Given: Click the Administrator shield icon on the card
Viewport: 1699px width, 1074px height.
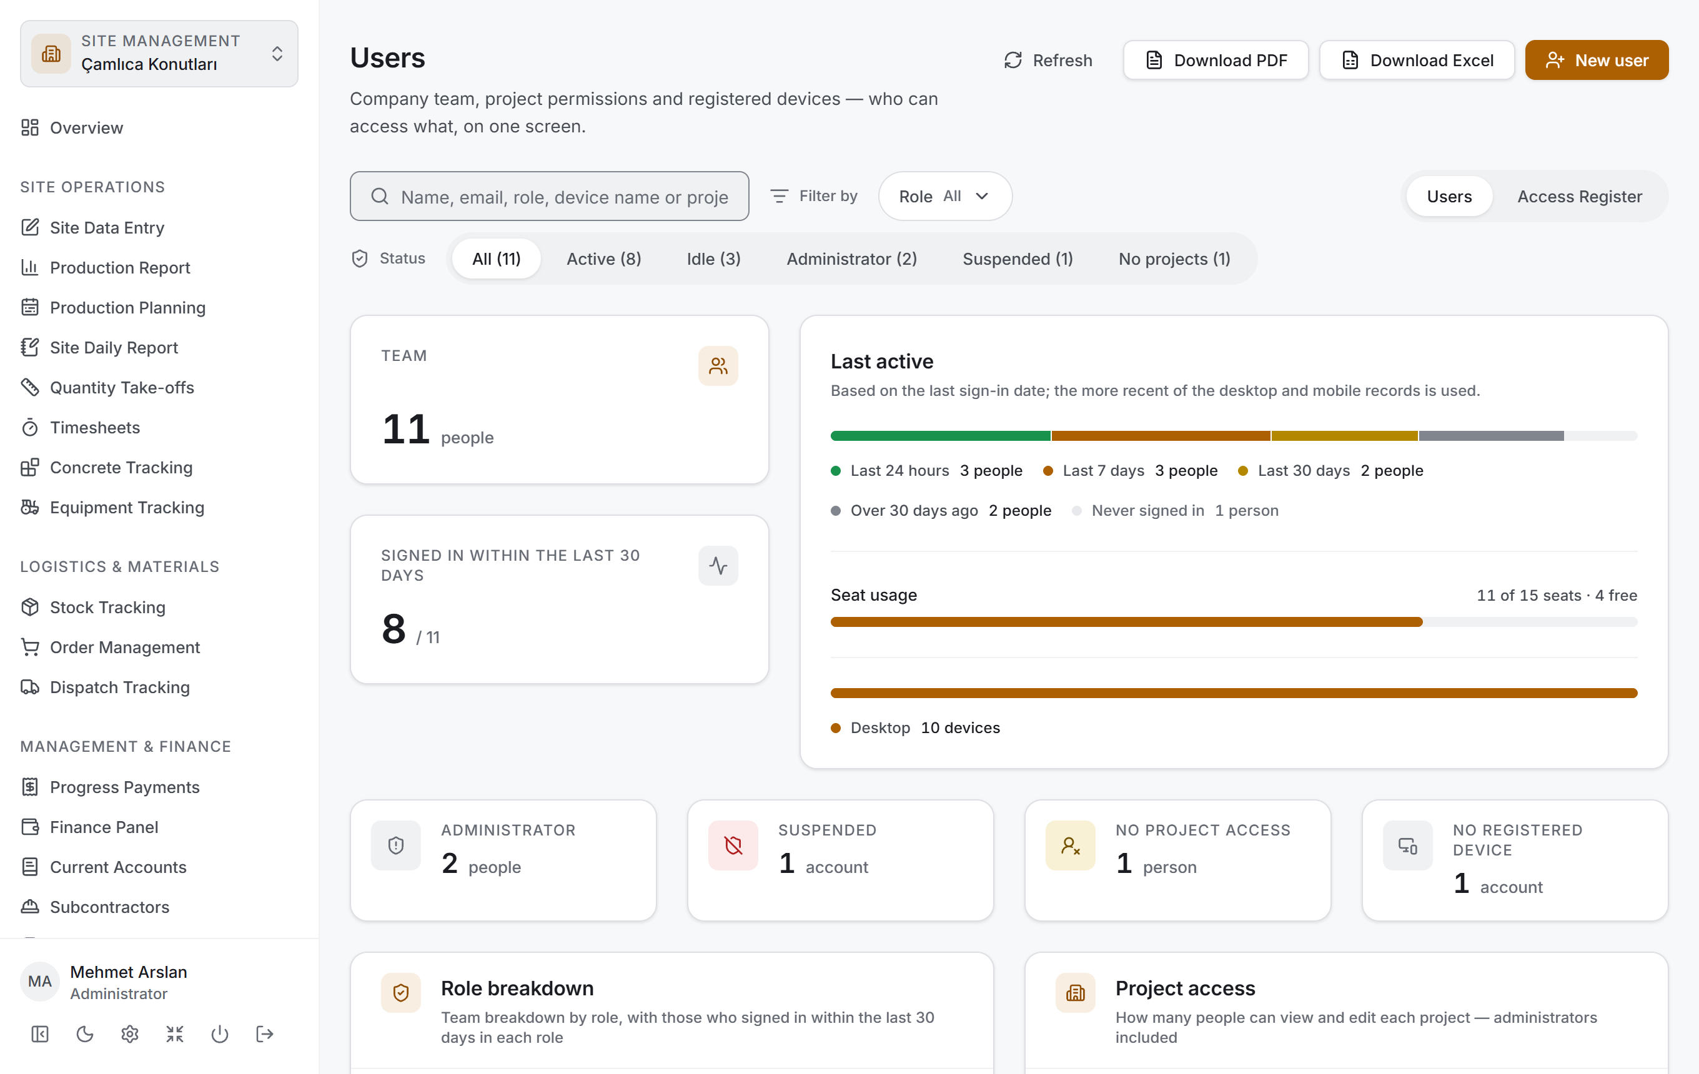Looking at the screenshot, I should click(x=396, y=845).
